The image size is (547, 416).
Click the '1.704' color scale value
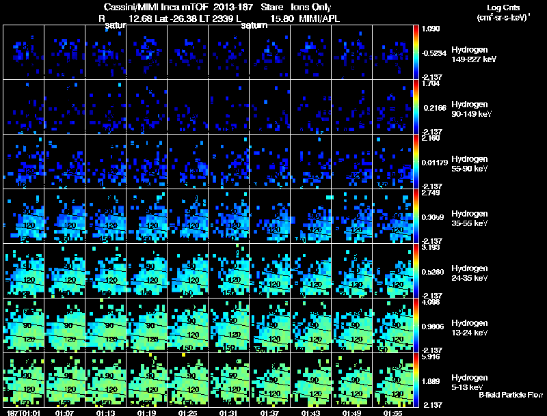click(431, 83)
